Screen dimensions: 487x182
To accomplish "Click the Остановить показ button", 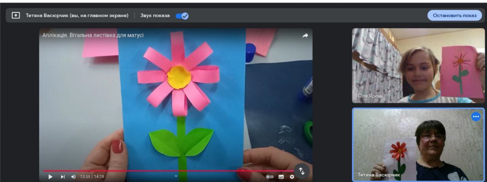I will click(455, 16).
